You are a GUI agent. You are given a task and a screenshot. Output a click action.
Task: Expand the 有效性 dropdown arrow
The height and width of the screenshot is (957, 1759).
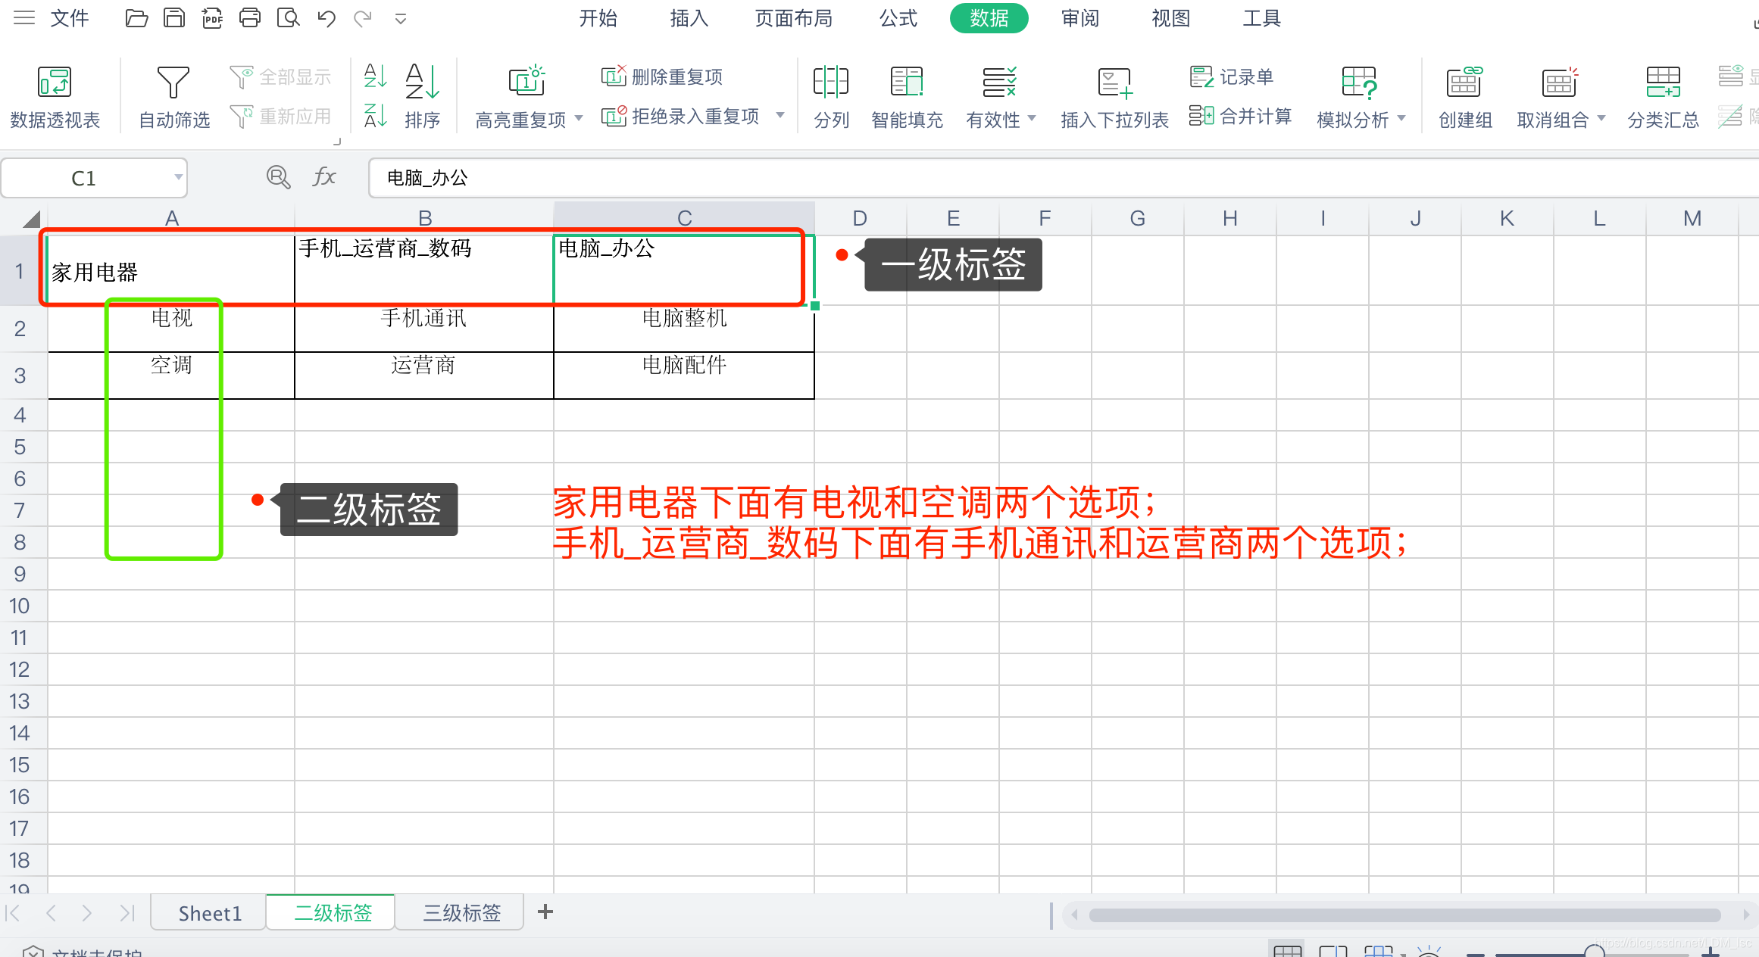pyautogui.click(x=1031, y=118)
